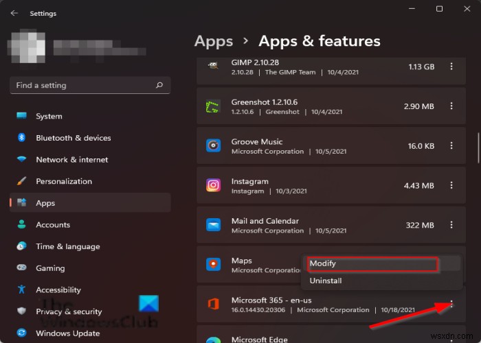This screenshot has width=481, height=343.
Task: Open three-dot menu for Instagram
Action: 451,185
